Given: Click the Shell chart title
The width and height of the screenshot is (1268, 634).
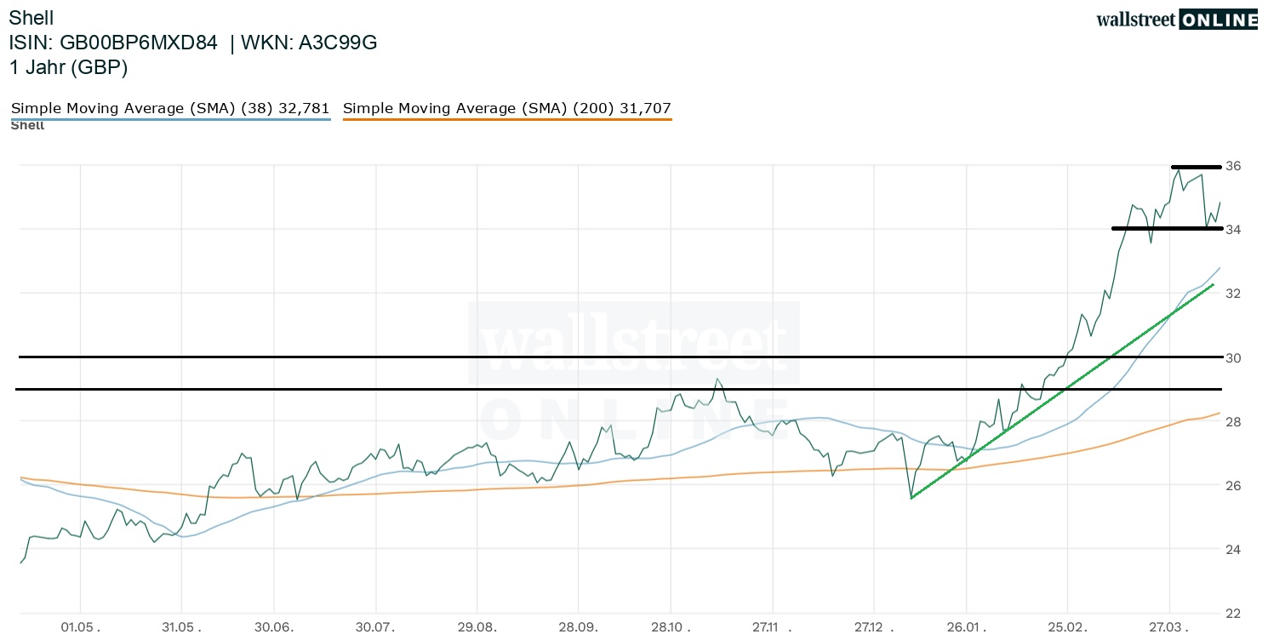Looking at the screenshot, I should pyautogui.click(x=31, y=19).
